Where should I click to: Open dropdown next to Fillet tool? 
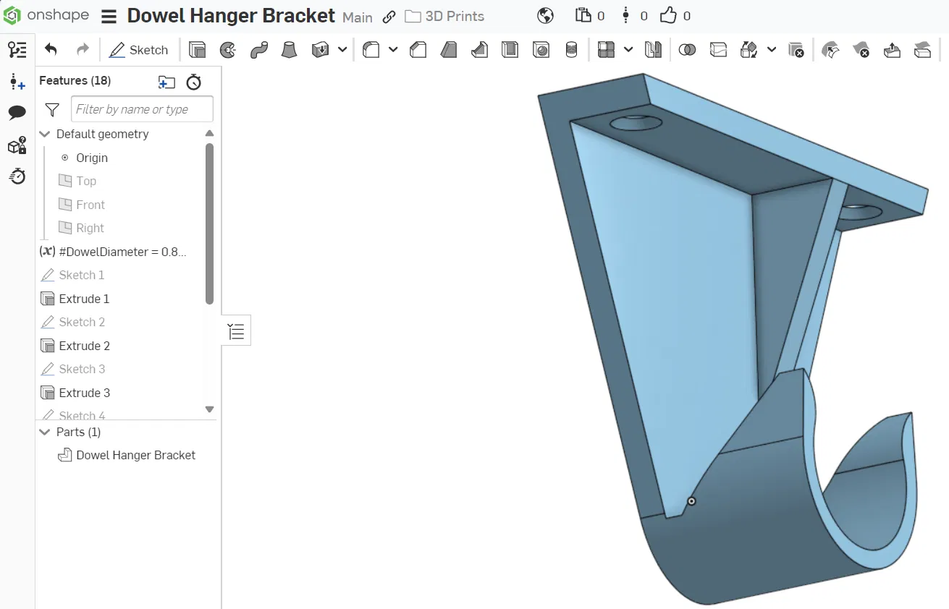[x=393, y=50]
